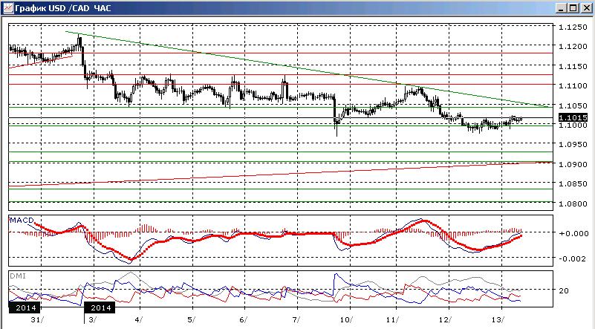Screen dimensions: 595x329
Task: Click the second 2014 year tag above 3/
Action: (x=100, y=307)
